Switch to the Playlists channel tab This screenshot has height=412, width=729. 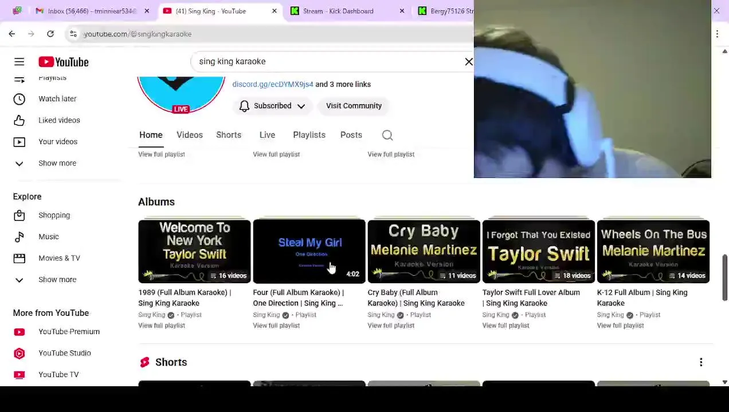(309, 135)
